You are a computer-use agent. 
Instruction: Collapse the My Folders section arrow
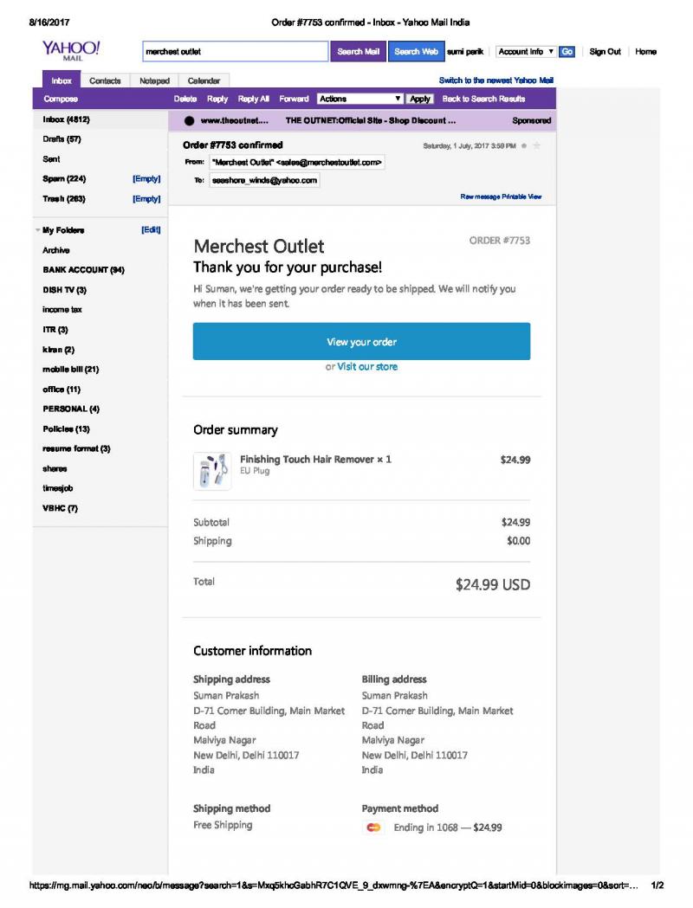click(x=37, y=230)
